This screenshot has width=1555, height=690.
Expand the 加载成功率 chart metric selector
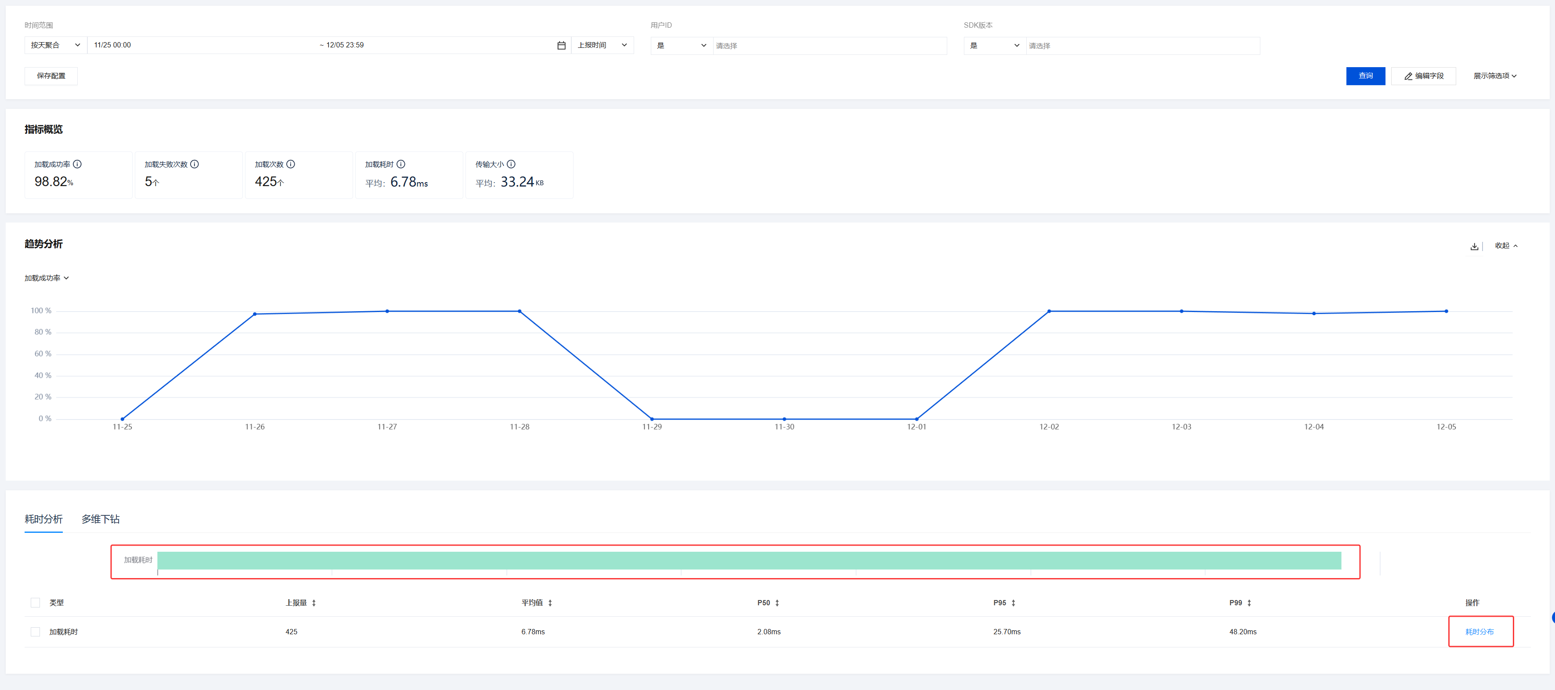click(x=47, y=278)
